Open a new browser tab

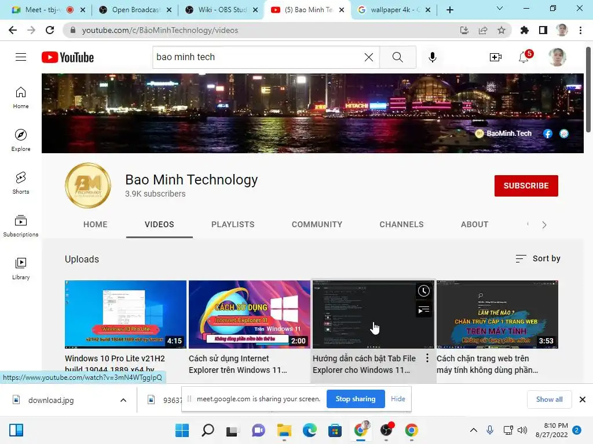coord(449,10)
